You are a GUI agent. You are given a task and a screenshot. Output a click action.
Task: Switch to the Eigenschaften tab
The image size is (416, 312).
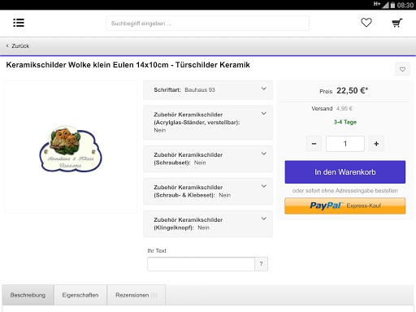[80, 295]
